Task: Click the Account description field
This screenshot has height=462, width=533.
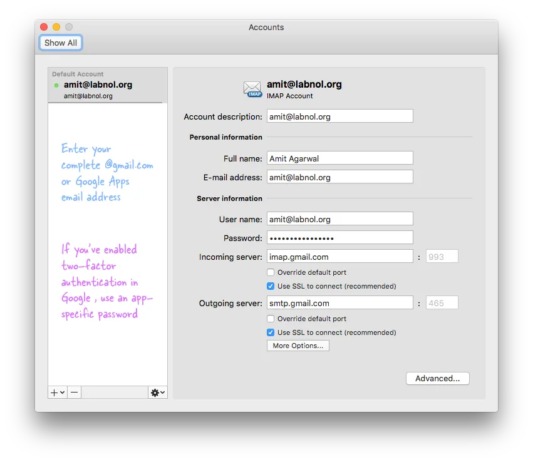Action: coord(339,116)
